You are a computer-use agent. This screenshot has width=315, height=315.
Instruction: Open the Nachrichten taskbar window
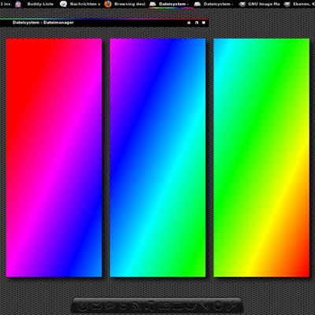pyautogui.click(x=80, y=4)
